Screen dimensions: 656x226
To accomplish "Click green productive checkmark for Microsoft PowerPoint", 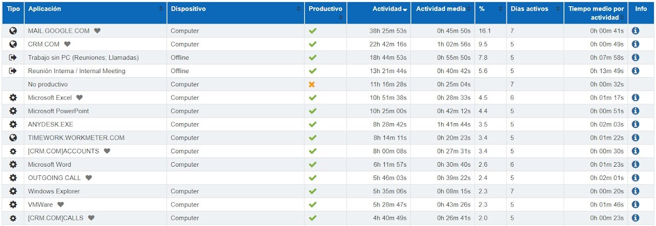I will 313,111.
